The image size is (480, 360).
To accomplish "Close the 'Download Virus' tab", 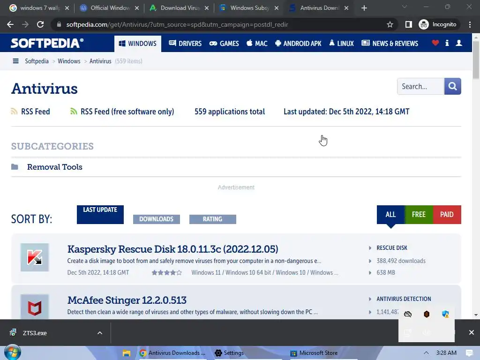I will coord(207,8).
